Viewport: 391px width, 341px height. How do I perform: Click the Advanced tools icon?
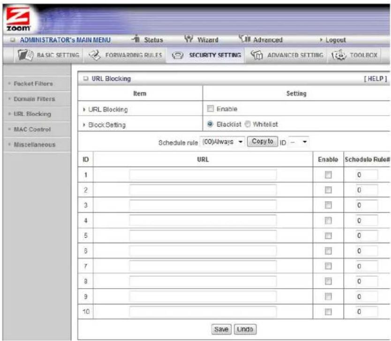pos(244,38)
